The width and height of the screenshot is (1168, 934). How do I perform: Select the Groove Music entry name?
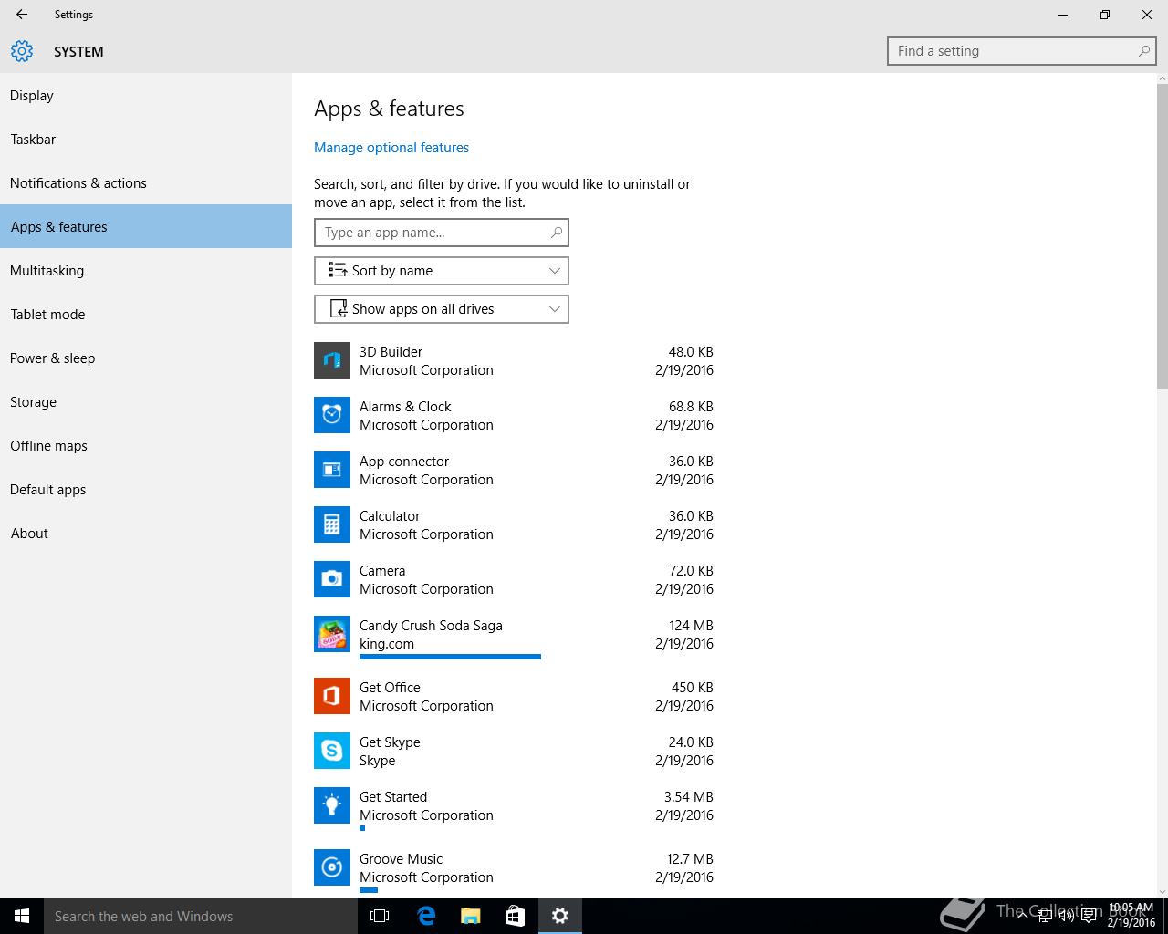tap(401, 859)
